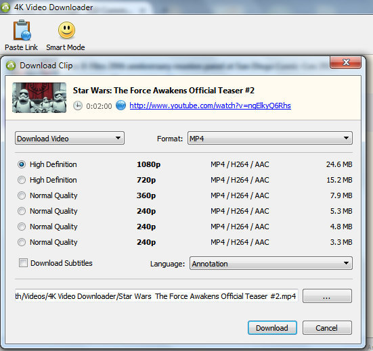Screen dimensions: 373x351
Task: Click the 'Format:' label
Action: pos(170,139)
